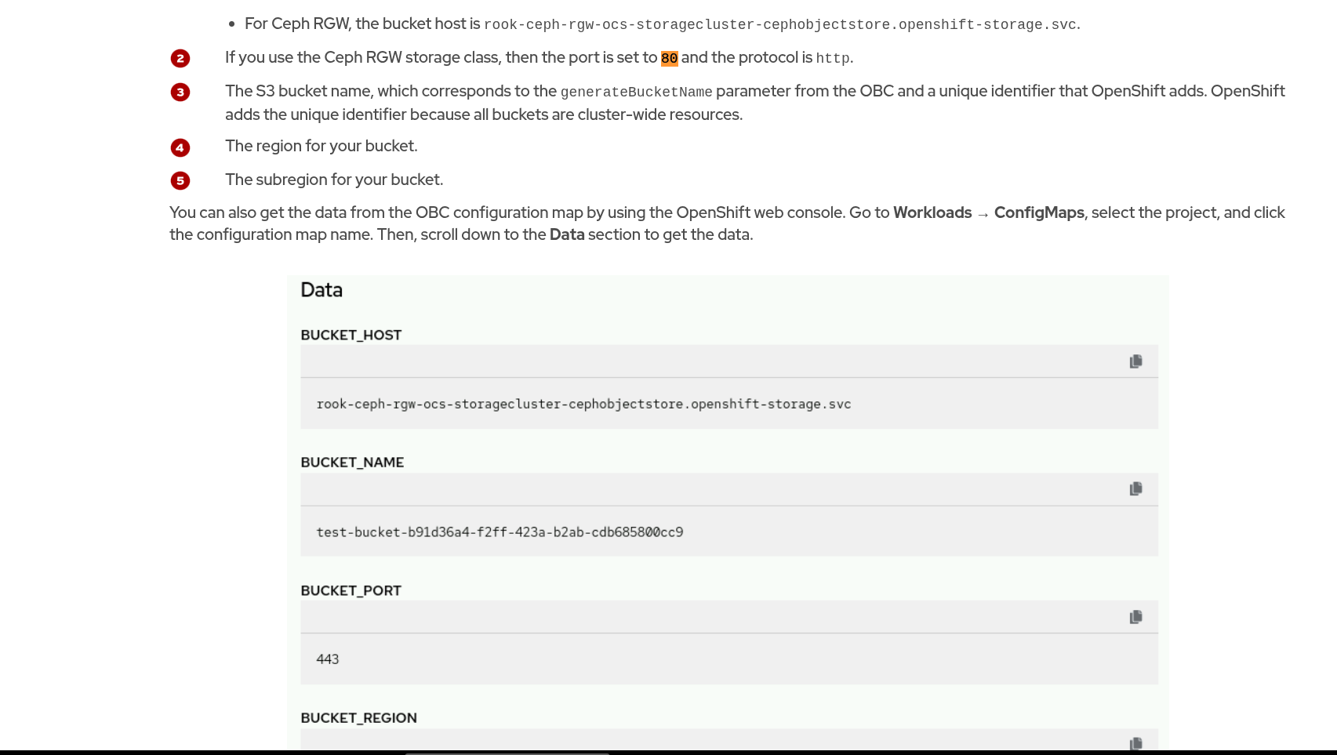Image resolution: width=1337 pixels, height=755 pixels.
Task: Click the test-bucket name value field
Action: (x=500, y=532)
